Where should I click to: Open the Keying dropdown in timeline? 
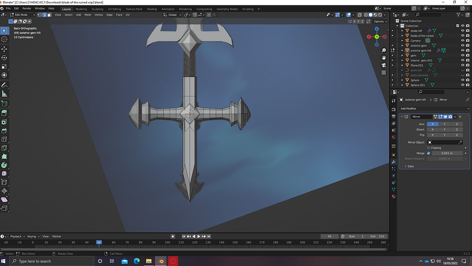(33, 237)
